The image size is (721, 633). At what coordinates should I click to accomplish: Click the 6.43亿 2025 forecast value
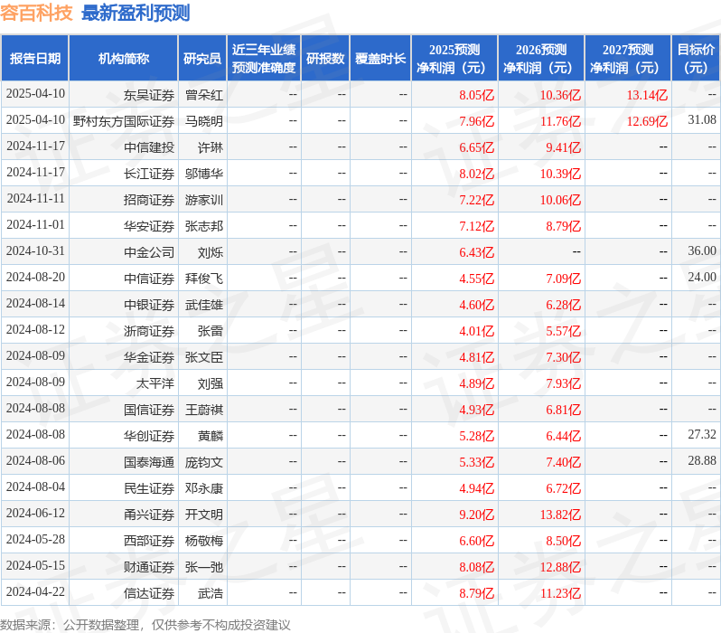(477, 252)
